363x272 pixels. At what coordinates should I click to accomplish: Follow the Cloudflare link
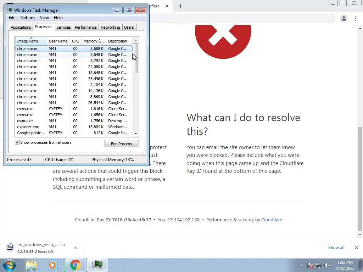[272, 220]
